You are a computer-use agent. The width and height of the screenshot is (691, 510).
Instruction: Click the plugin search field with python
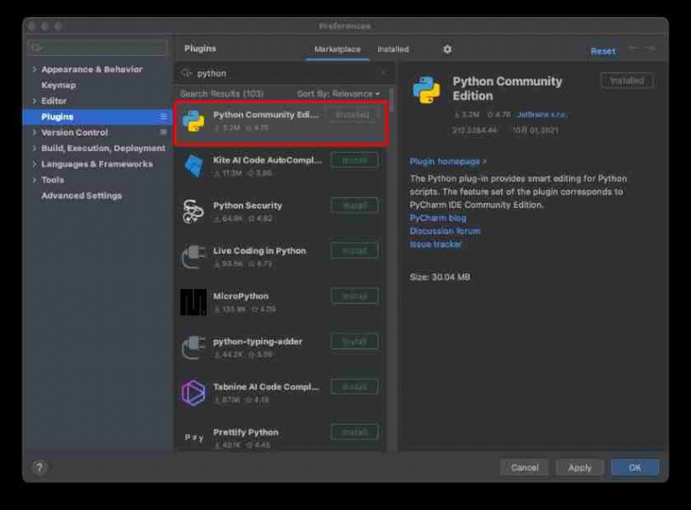(x=284, y=73)
